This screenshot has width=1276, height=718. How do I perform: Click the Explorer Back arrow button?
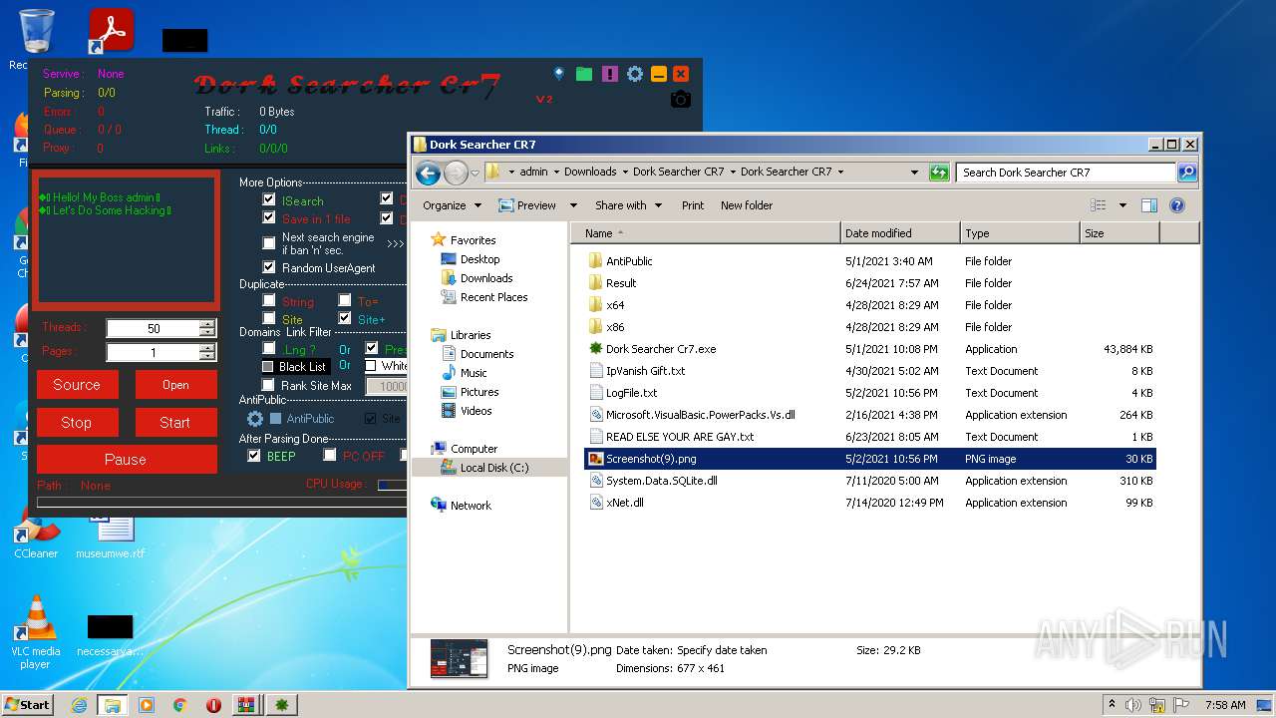[428, 173]
